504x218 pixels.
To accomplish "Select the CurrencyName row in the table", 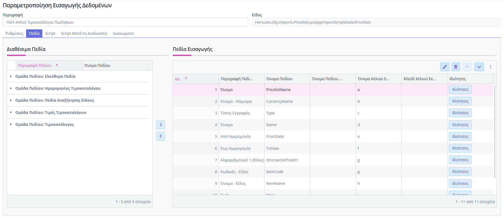I will (279, 101).
